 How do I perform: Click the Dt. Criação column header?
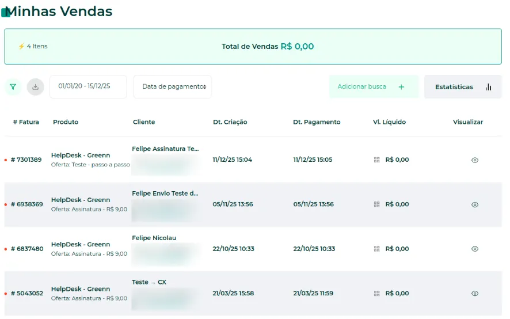coord(230,122)
